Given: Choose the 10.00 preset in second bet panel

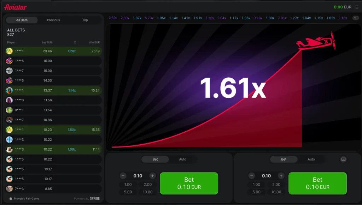Looking at the screenshot, I should tap(276, 192).
